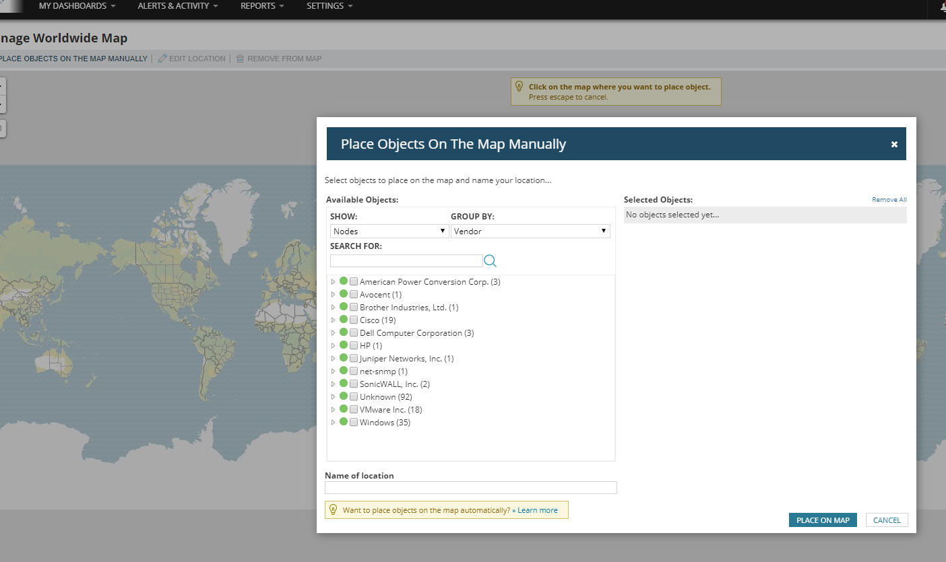Expand the Unknown (92) tree group

pos(333,397)
